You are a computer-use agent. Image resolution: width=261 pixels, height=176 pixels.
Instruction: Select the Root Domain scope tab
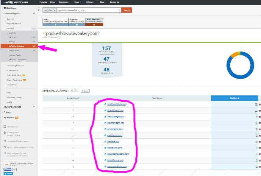point(94,22)
